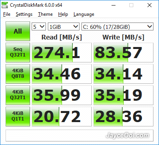Image resolution: width=159 pixels, height=145 pixels.
Task: Open the File menu
Action: [x=7, y=14]
